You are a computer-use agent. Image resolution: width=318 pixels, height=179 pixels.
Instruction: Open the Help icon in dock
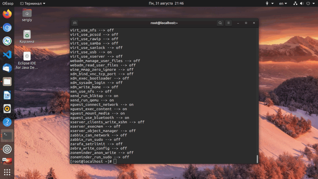7,122
